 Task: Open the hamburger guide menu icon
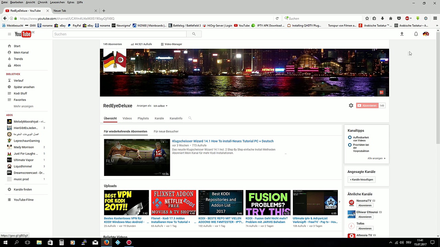(x=9, y=34)
